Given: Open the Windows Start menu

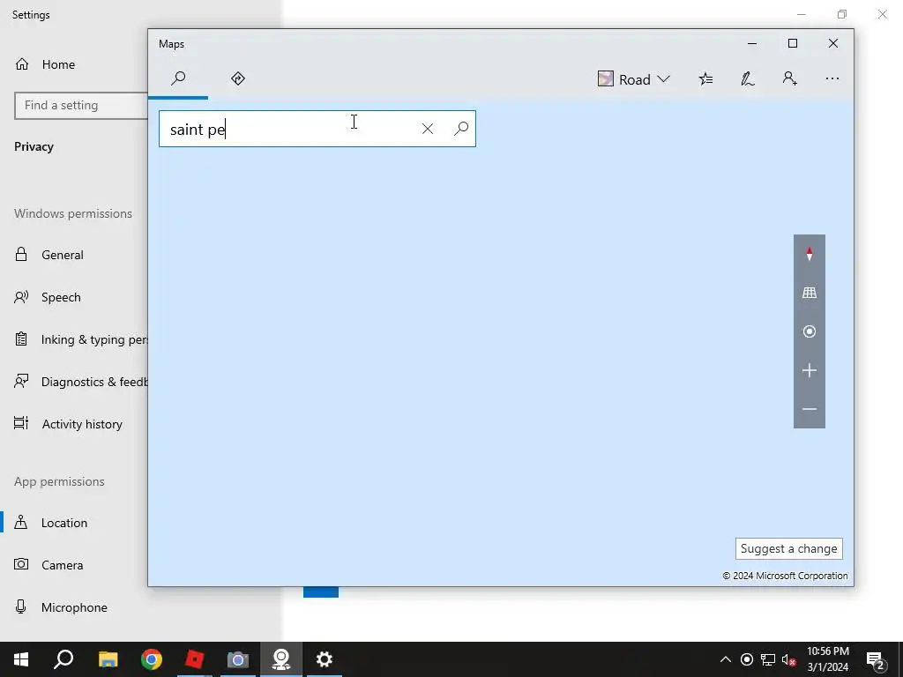Looking at the screenshot, I should click(x=21, y=659).
